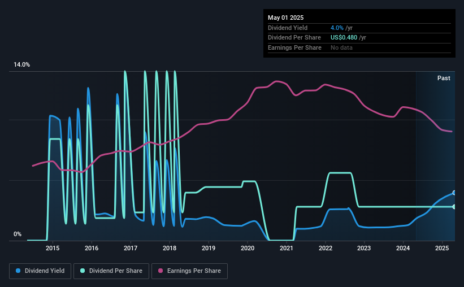
Task: Select the 2025 x-axis label
Action: point(442,248)
